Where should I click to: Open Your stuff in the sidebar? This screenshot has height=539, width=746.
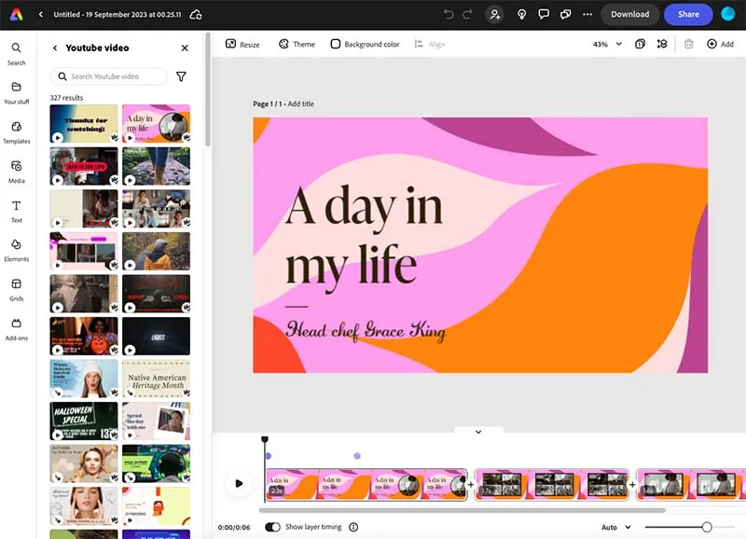click(16, 94)
